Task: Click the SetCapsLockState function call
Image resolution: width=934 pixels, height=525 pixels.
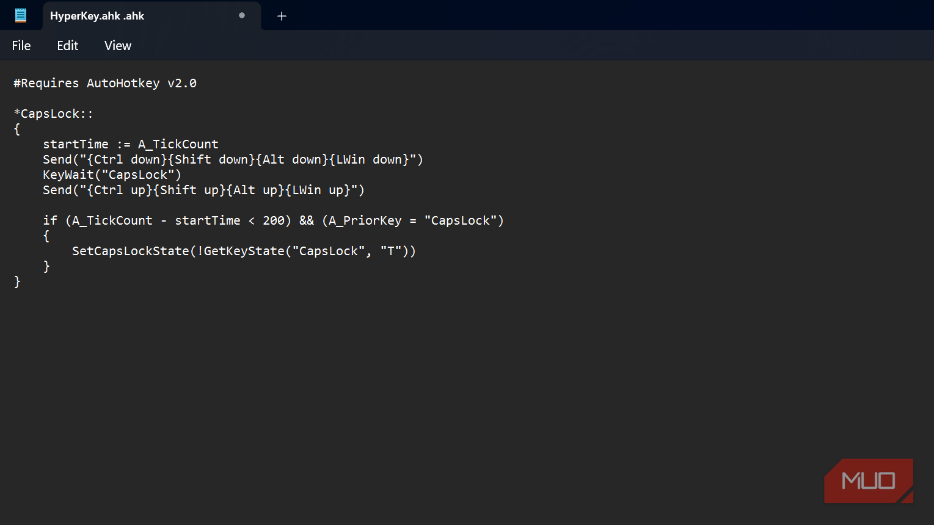Action: (131, 251)
